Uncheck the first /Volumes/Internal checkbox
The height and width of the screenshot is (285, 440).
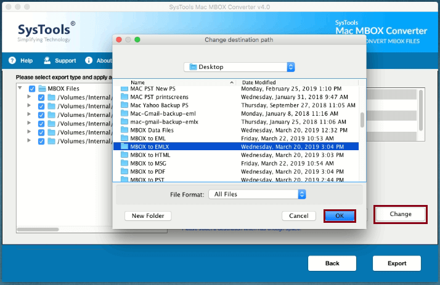(x=41, y=97)
